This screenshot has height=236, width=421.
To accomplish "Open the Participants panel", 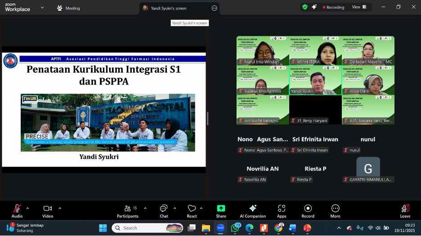I will pos(127,209).
